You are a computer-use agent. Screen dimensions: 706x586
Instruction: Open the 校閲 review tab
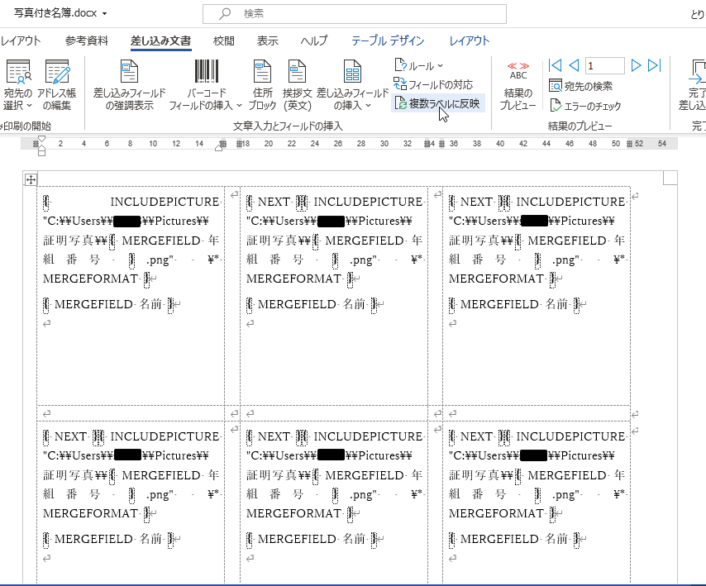pos(224,41)
